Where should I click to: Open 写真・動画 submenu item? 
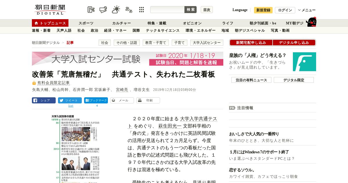tap(280, 31)
